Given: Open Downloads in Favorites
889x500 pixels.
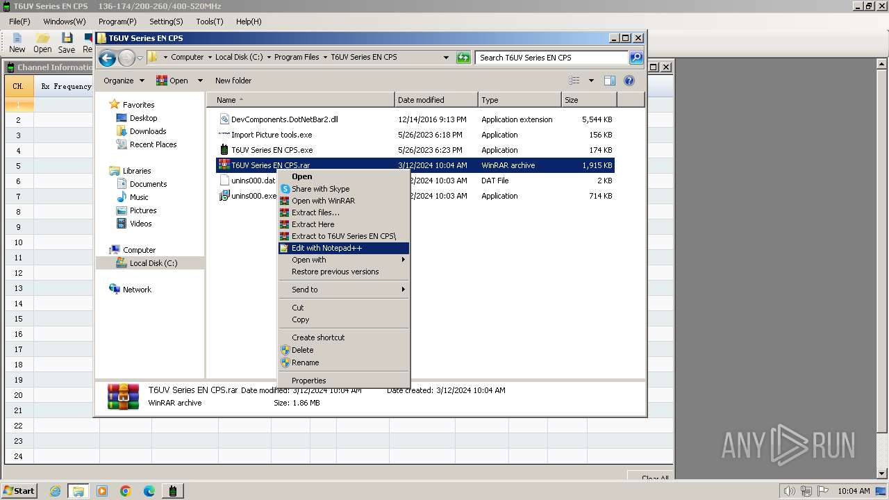Looking at the screenshot, I should click(x=148, y=131).
